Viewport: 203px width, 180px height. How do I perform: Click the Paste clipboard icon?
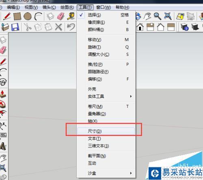(48, 27)
